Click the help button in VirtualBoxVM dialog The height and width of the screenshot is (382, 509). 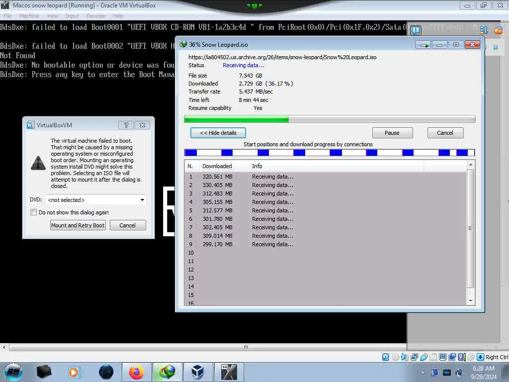point(126,125)
